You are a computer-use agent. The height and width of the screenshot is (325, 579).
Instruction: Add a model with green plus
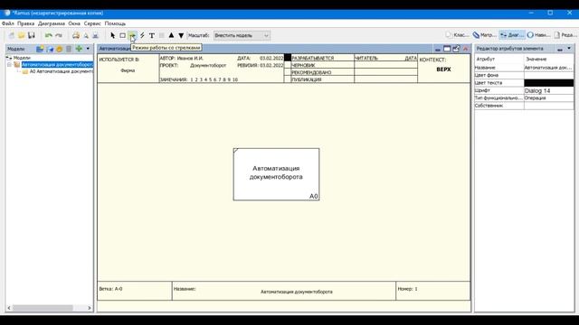click(x=79, y=48)
